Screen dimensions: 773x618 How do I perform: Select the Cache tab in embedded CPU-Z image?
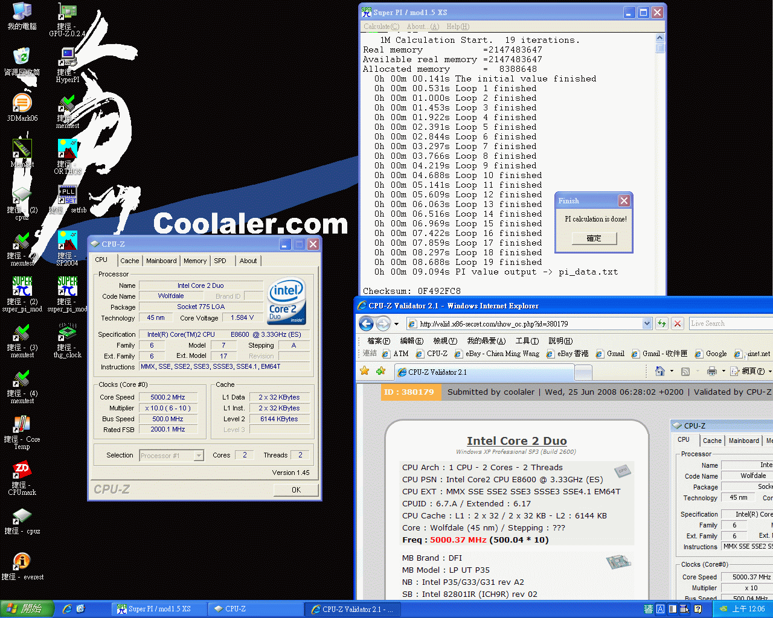point(712,441)
